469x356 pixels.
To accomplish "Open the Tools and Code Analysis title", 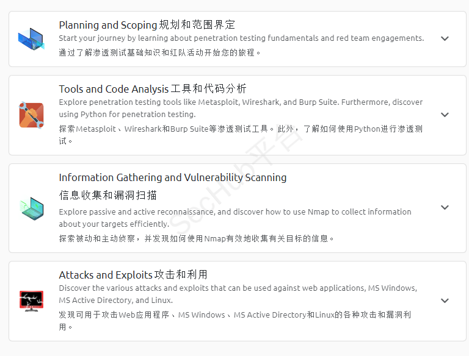I will tap(153, 89).
